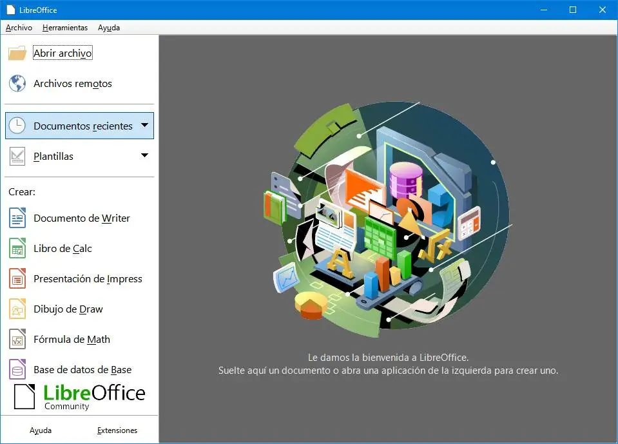Screen dimensions: 618x444
Task: Click the LibreOffice Community logo
Action: tap(80, 397)
